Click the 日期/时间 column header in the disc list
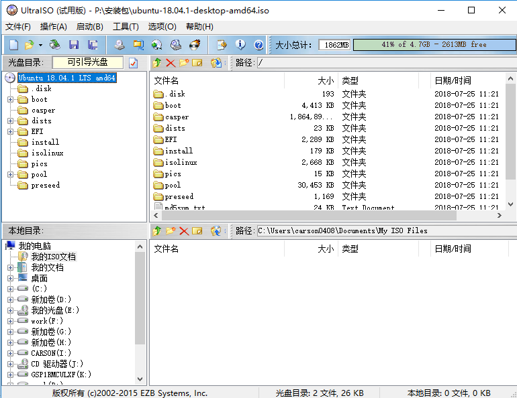 [x=467, y=80]
